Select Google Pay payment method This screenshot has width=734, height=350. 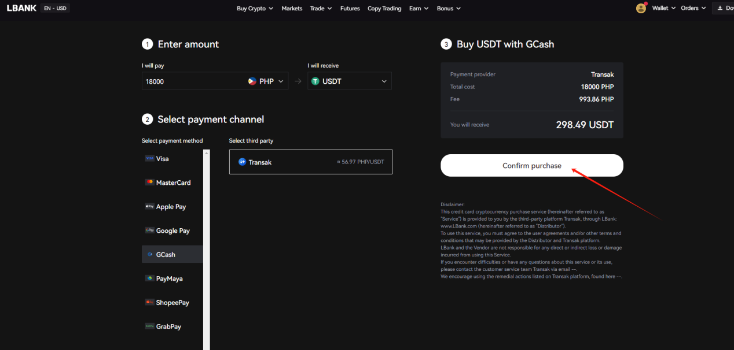172,230
